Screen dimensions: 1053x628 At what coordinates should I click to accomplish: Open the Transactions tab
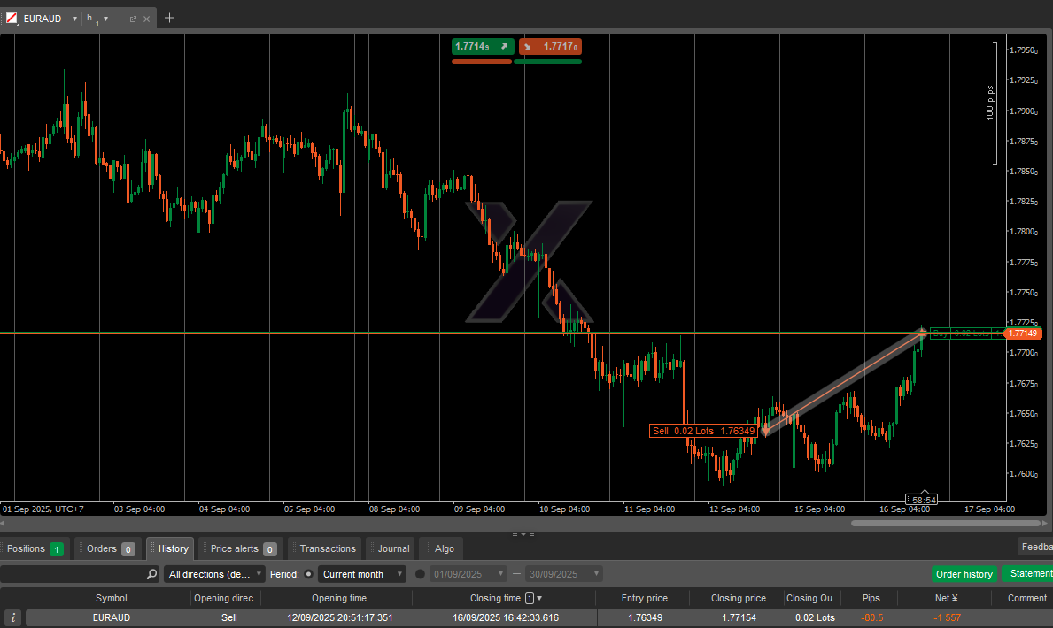click(326, 548)
